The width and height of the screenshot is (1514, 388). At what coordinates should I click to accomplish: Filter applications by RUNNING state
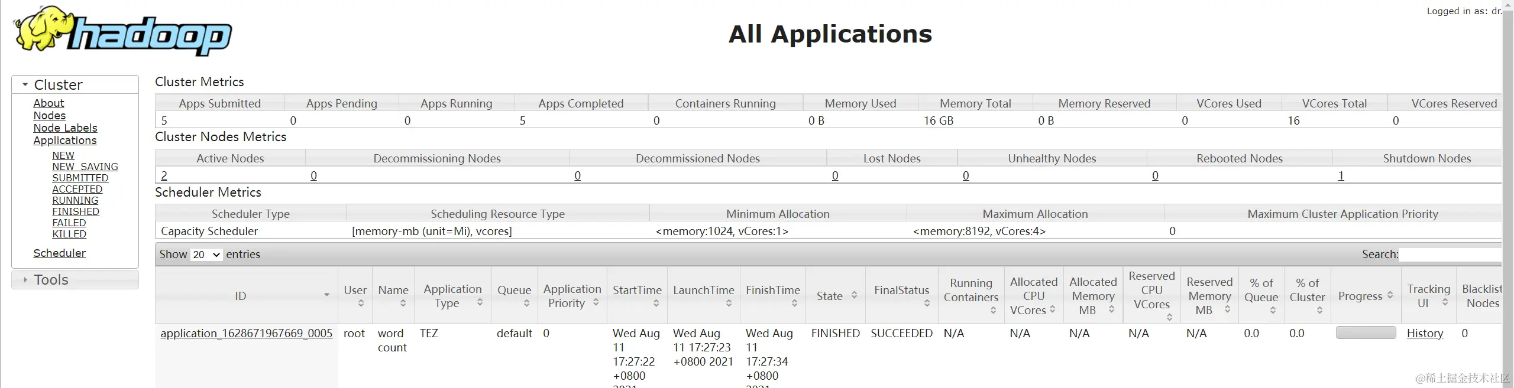[x=75, y=200]
